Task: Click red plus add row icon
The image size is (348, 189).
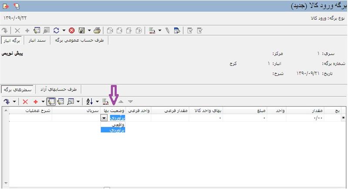Action: tap(35, 101)
